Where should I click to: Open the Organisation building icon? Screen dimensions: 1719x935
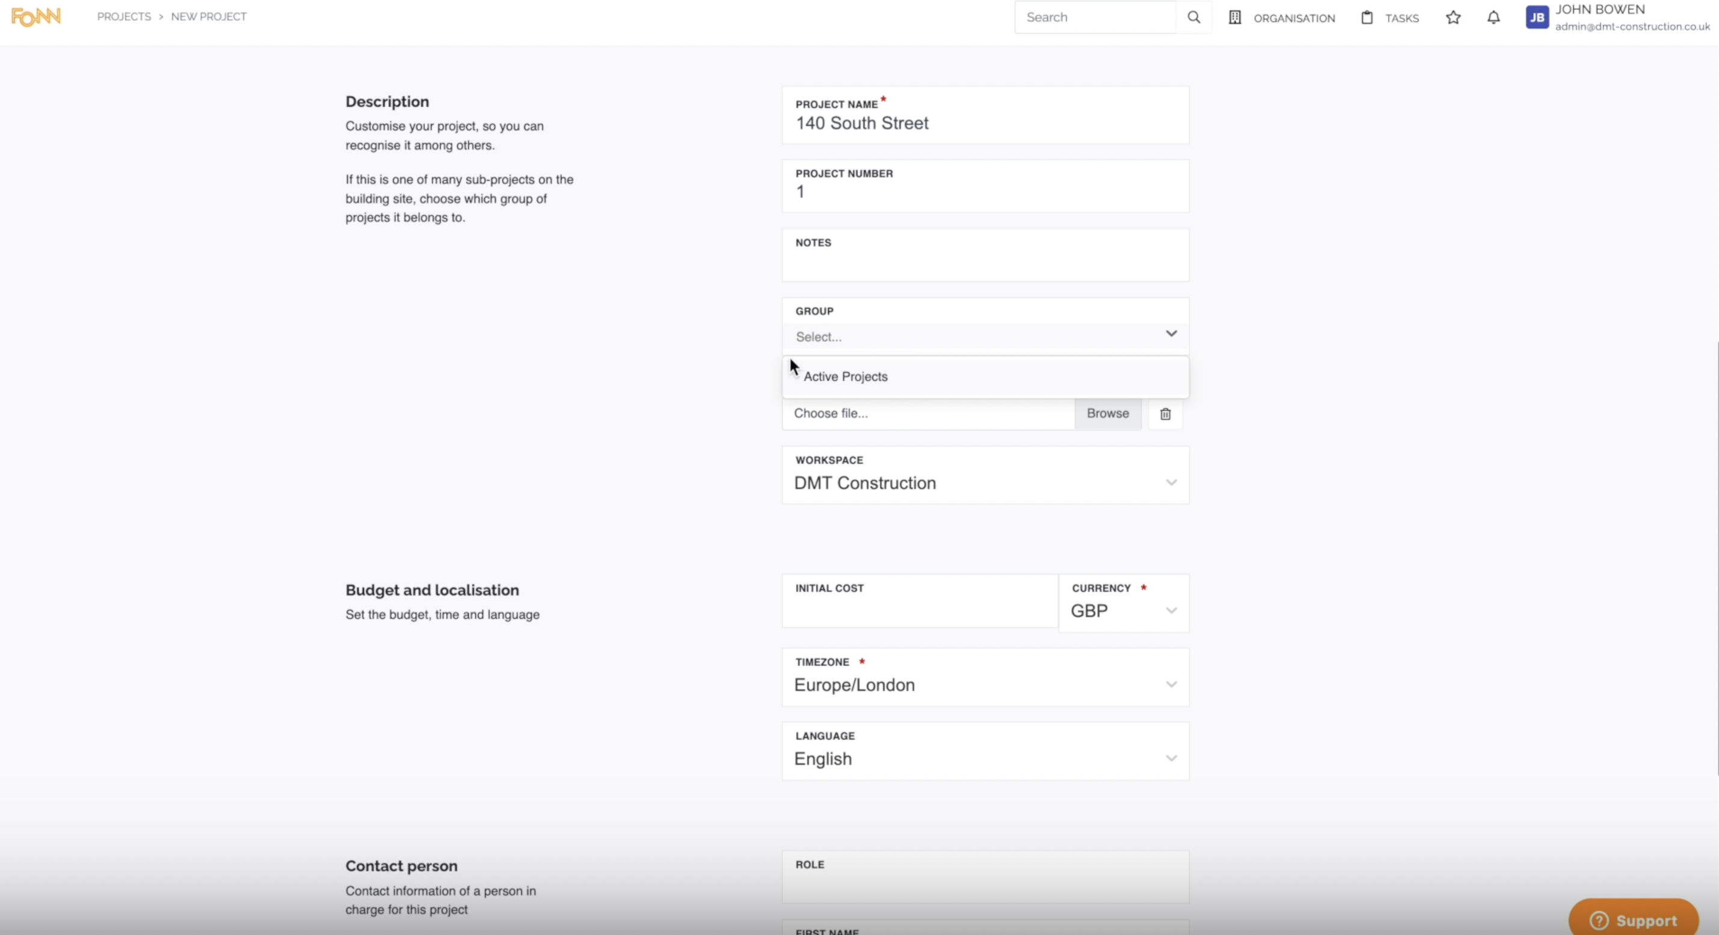[x=1235, y=17]
